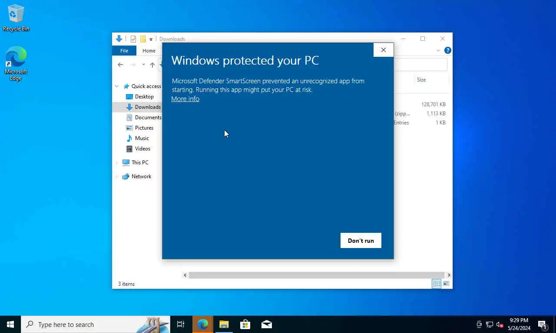Open the File tab in Explorer
Viewport: 556px width, 333px height.
[124, 51]
